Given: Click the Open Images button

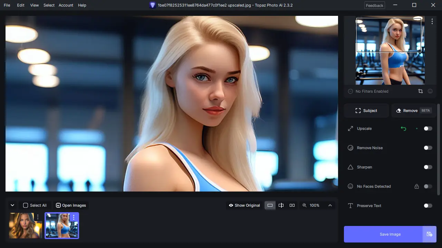Looking at the screenshot, I should pyautogui.click(x=71, y=205).
